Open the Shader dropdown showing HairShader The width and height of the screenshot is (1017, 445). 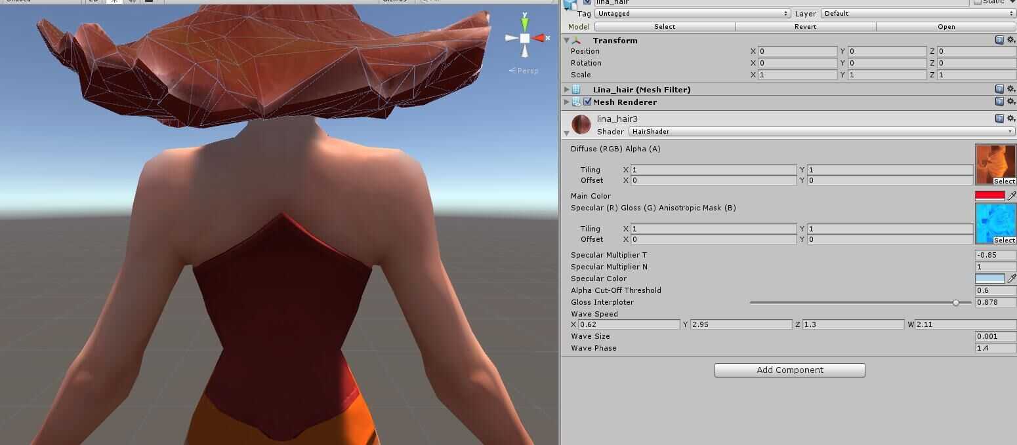[821, 131]
